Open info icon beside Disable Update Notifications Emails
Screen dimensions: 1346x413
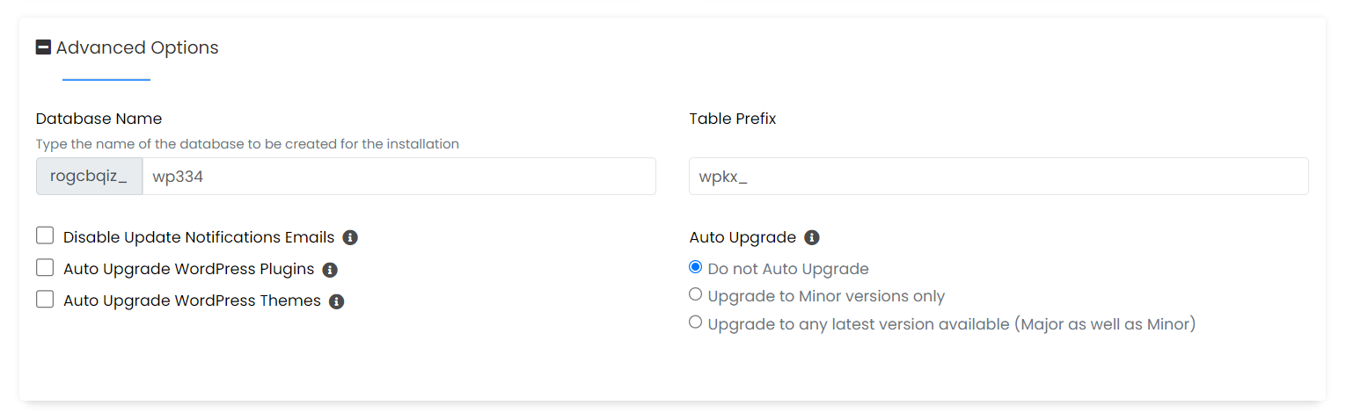[x=350, y=237]
